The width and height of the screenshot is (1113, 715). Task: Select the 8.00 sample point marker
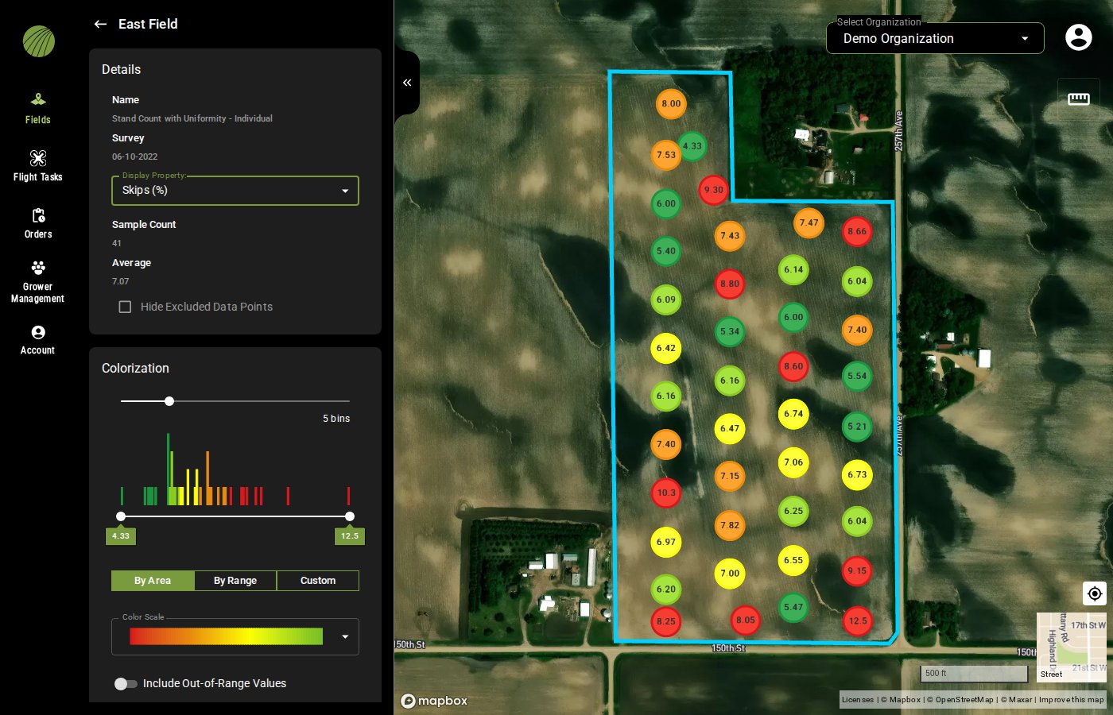point(671,103)
